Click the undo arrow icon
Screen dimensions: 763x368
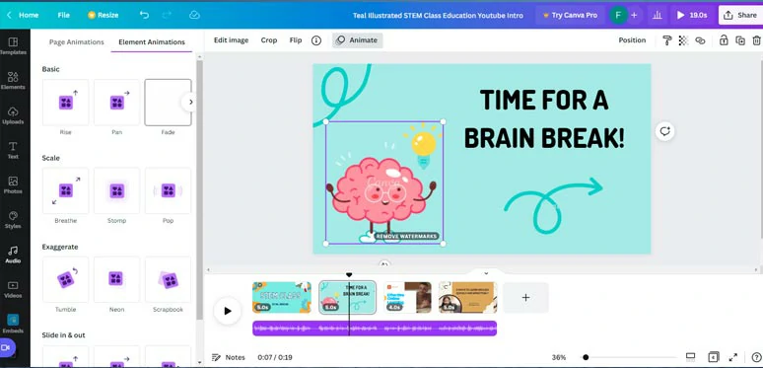(x=144, y=15)
